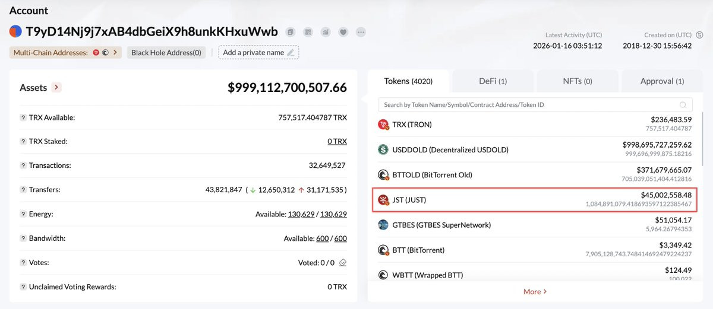Switch to the Tokens (4020) tab

pos(408,81)
